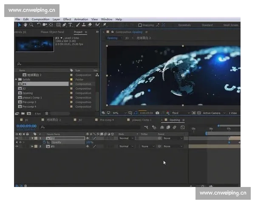Pick the Type text tool
The height and width of the screenshot is (204, 255).
(x=71, y=25)
